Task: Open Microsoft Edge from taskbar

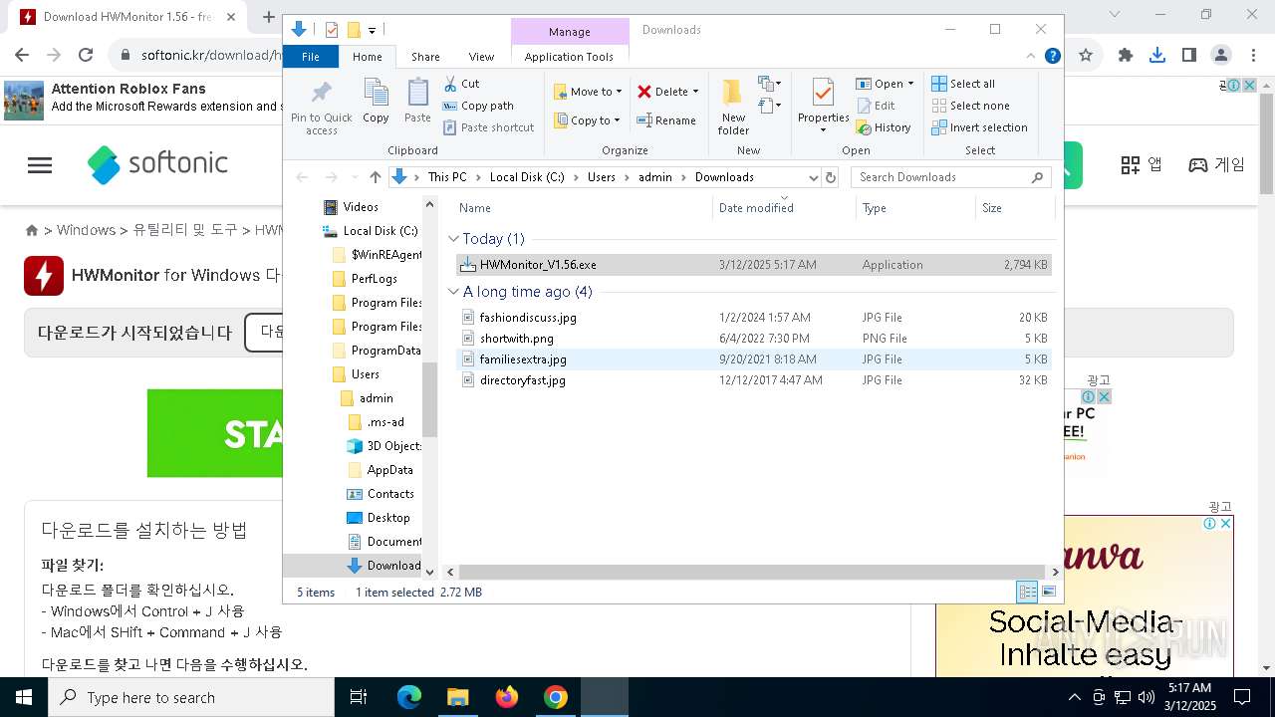Action: [409, 697]
